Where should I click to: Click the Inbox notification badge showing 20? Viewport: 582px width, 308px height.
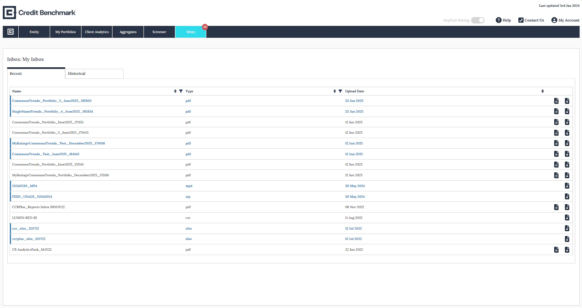pyautogui.click(x=205, y=27)
